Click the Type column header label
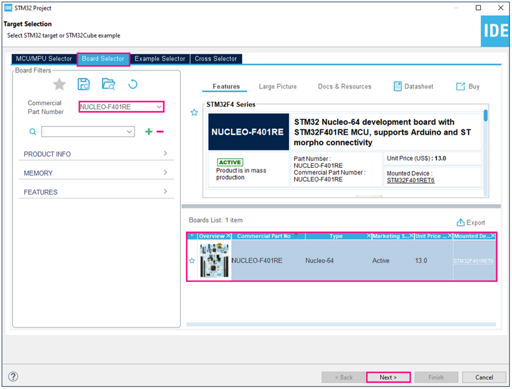The height and width of the screenshot is (389, 512). click(x=336, y=236)
